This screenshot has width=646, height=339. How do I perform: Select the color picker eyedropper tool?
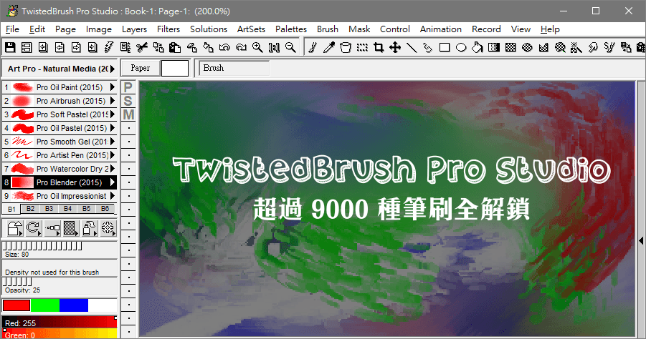pos(329,47)
